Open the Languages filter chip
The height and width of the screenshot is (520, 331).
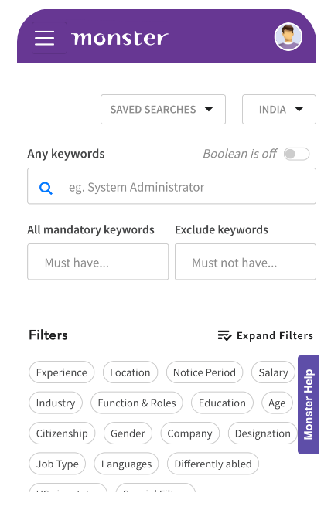click(127, 464)
